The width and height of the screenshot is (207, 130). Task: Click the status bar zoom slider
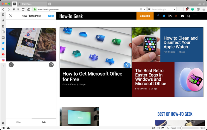click(x=188, y=128)
